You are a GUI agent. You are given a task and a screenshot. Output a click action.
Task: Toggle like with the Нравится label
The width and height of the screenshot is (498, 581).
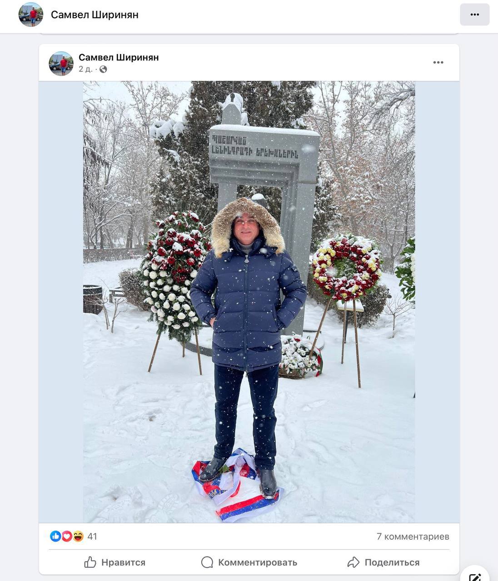pyautogui.click(x=123, y=562)
